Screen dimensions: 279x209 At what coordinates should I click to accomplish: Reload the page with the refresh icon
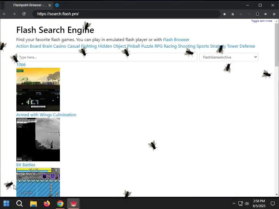24,14
